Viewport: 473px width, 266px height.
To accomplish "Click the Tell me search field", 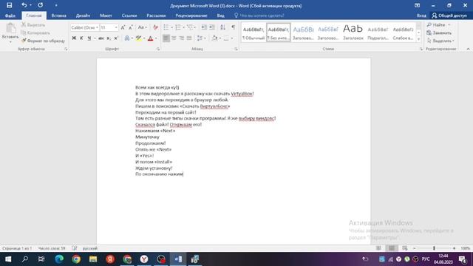I will tap(262, 16).
